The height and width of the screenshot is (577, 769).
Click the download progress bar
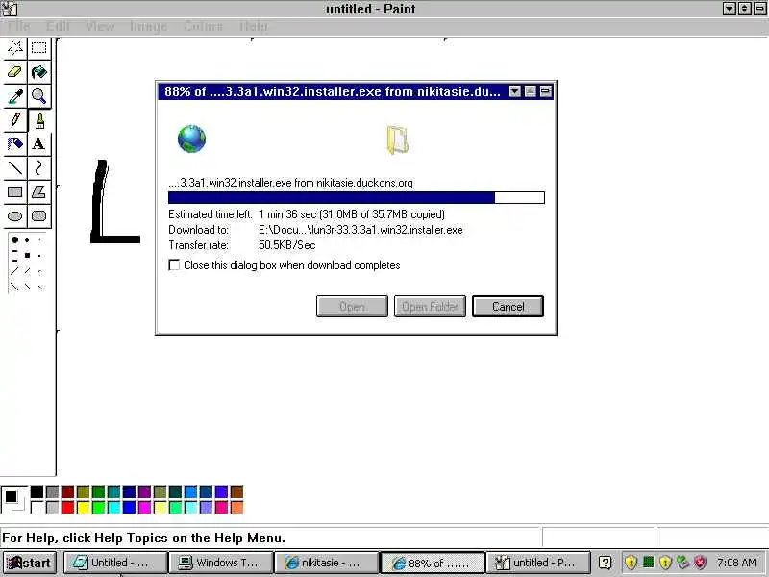[x=357, y=198]
